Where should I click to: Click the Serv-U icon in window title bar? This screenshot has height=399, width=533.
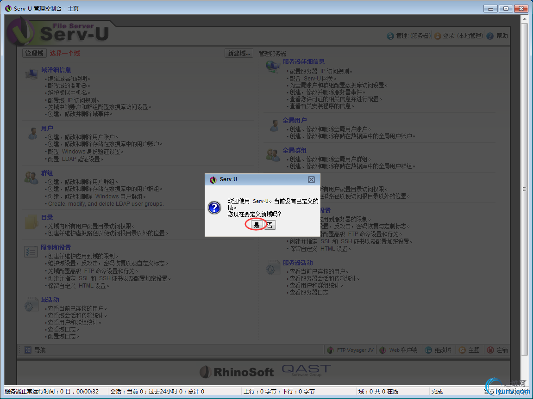[x=8, y=8]
